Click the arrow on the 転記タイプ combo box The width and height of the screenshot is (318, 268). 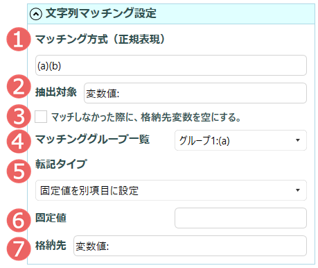(298, 190)
